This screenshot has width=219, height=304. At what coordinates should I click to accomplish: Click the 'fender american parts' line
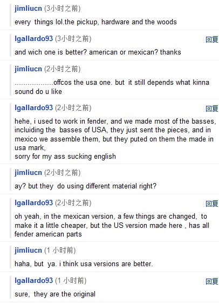pos(48,234)
